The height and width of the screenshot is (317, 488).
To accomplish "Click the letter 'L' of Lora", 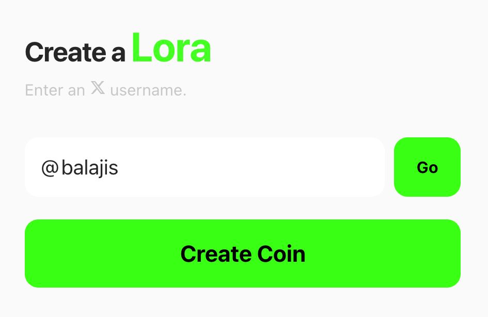I will pos(142,49).
